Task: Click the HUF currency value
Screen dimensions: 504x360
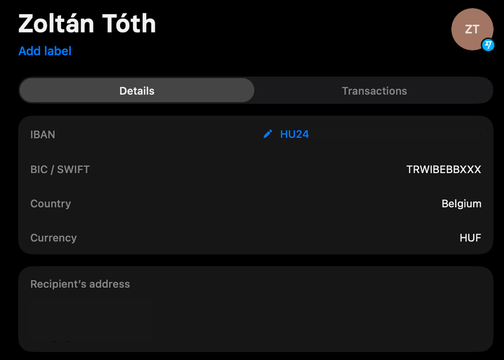Action: point(470,238)
